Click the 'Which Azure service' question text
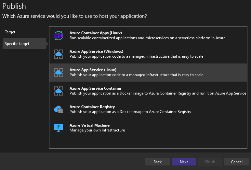 (x=74, y=16)
